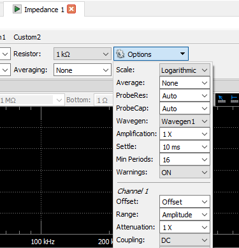
Task: Click the Channel 1 section heading
Action: click(133, 191)
